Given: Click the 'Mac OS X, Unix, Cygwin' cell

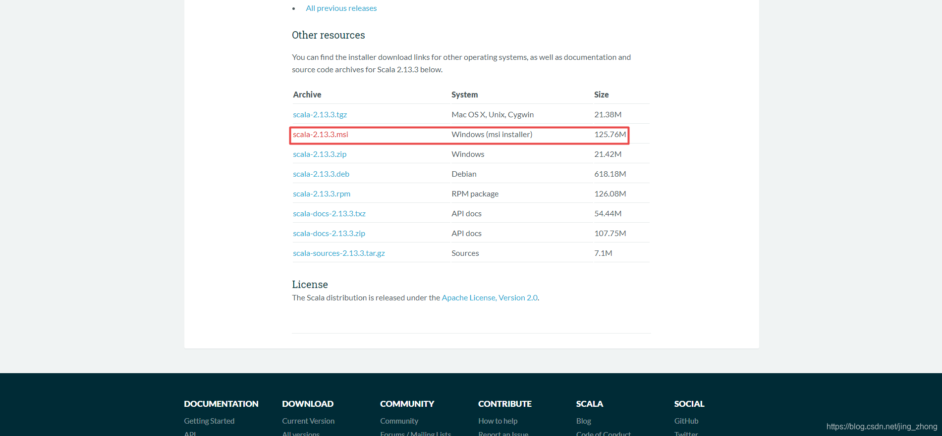Looking at the screenshot, I should tap(493, 114).
